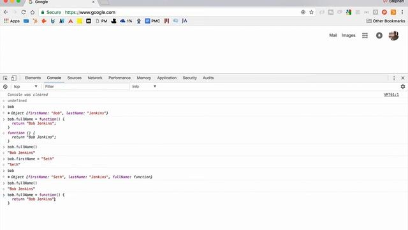Switch to the Application tab
This screenshot has width=408, height=230.
click(167, 78)
